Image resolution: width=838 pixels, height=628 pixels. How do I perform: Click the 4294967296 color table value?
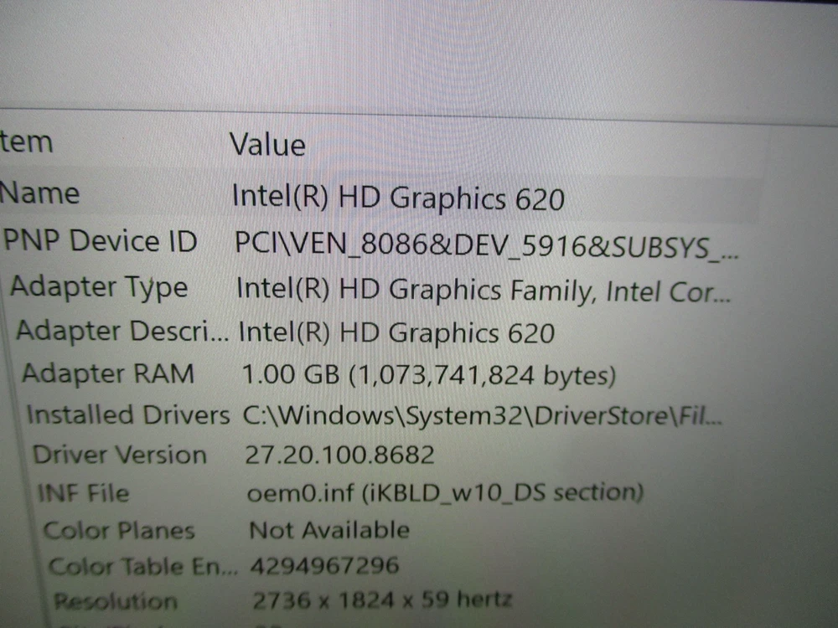point(325,565)
